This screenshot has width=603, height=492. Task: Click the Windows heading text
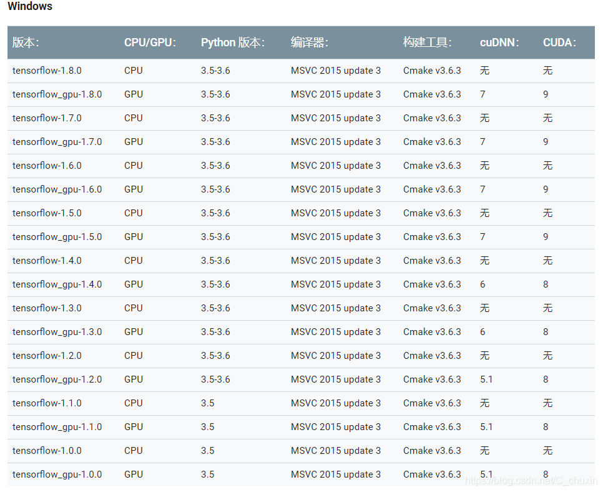click(30, 6)
